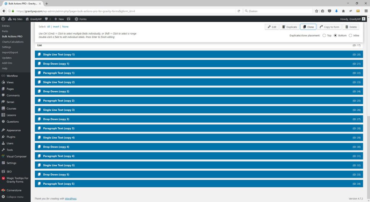
Task: Open GravityWP site menu in admin bar
Action: click(34, 19)
